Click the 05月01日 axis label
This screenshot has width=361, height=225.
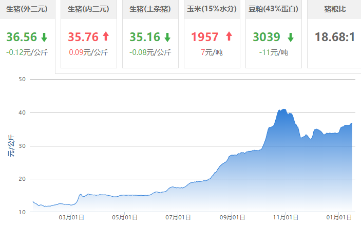[125, 217]
